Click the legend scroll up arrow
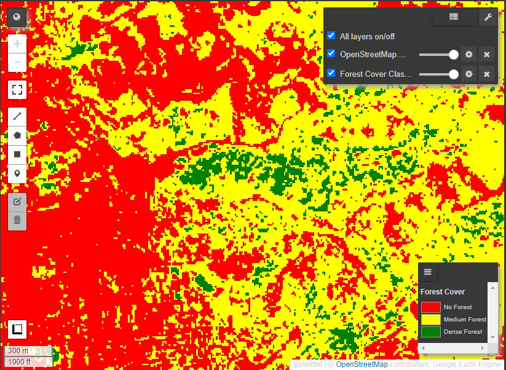The width and height of the screenshot is (506, 370). coord(492,288)
